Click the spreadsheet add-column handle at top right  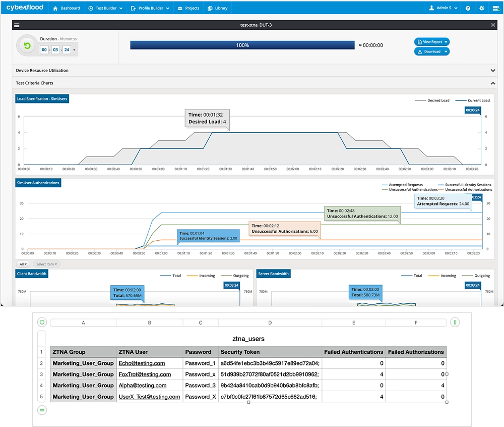[x=455, y=322]
